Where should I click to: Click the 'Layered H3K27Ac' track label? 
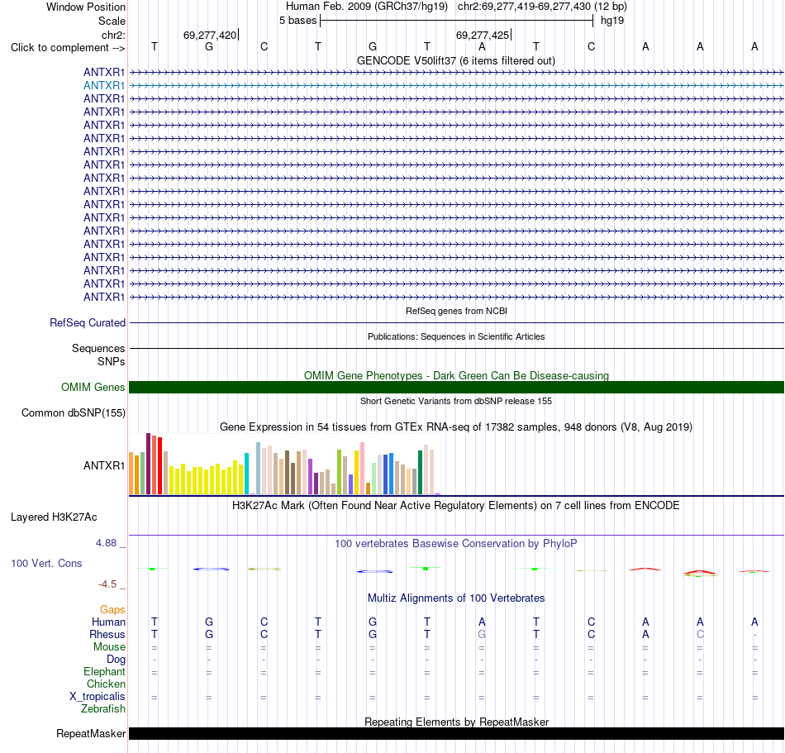54,517
